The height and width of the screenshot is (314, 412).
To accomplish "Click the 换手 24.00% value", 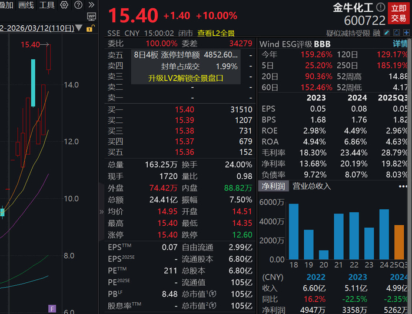I will tap(238, 165).
